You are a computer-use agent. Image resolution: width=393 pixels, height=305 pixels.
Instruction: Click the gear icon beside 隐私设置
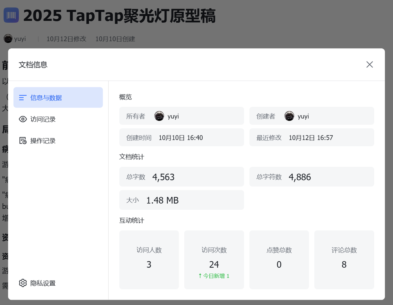click(23, 283)
